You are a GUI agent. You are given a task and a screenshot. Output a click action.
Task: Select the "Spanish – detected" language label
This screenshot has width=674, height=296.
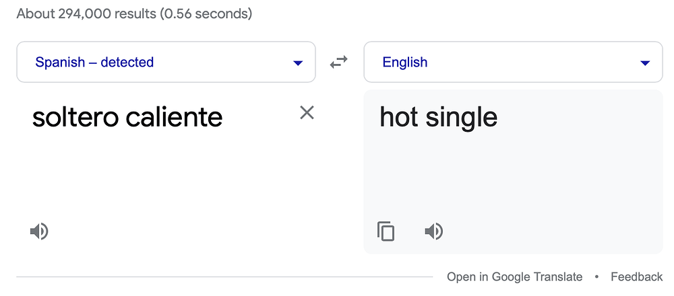coord(94,62)
